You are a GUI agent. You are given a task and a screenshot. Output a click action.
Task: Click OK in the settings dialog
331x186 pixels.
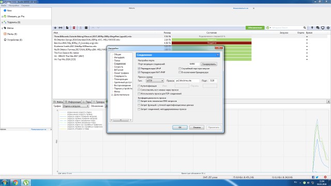coord(180,128)
